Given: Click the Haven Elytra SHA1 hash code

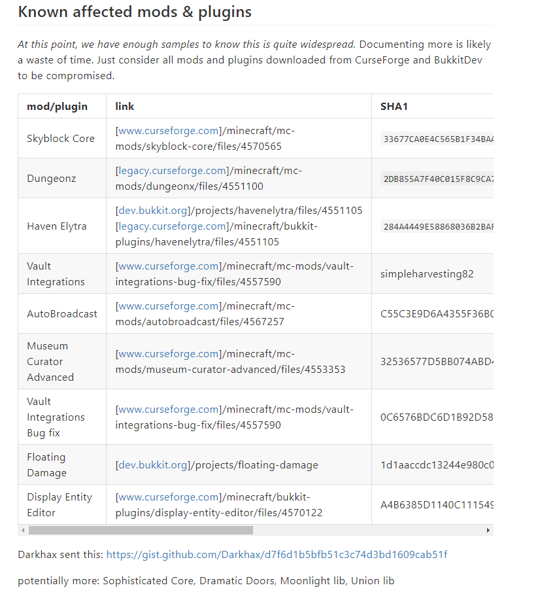Looking at the screenshot, I should tap(437, 226).
